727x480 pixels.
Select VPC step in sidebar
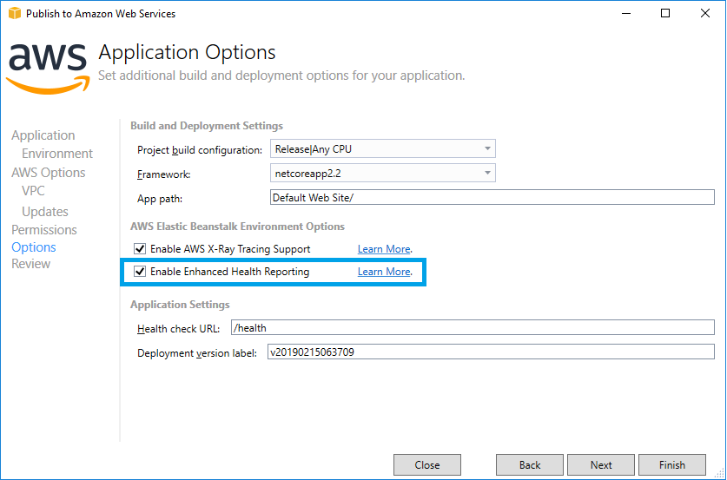tap(33, 191)
